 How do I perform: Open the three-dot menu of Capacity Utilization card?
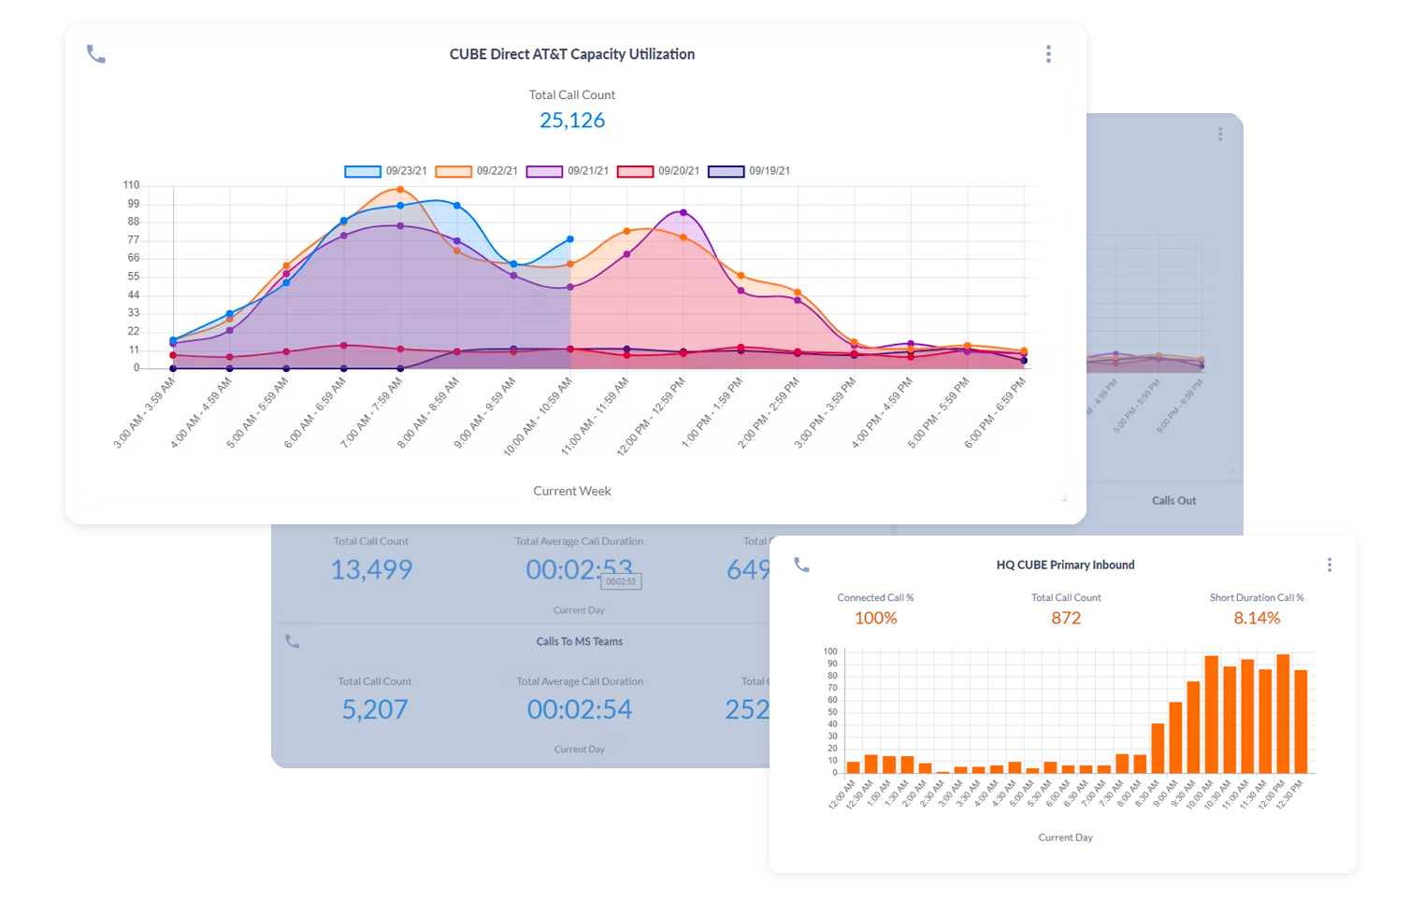(x=1048, y=54)
